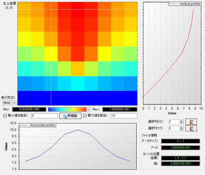The height and width of the screenshot is (175, 205).
Task: Toggle the 最小値を指定 checkbox
Action: point(5,116)
